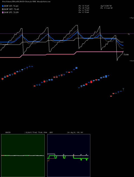Click the Pre O open price value

point(84,6)
